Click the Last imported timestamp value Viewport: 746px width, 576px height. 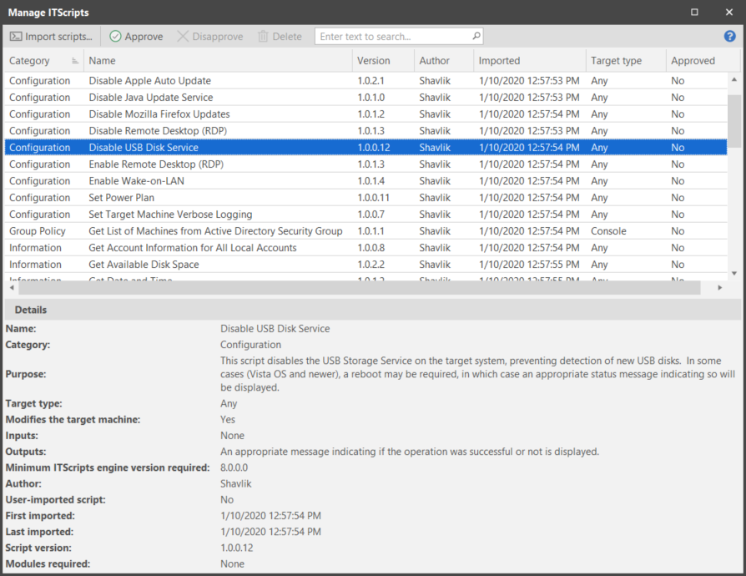pyautogui.click(x=270, y=532)
